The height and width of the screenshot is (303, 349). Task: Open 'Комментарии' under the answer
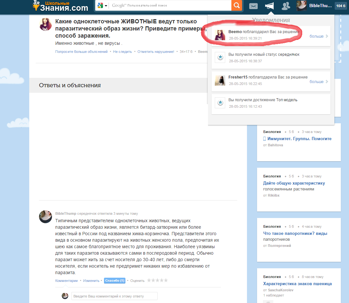(x=66, y=281)
